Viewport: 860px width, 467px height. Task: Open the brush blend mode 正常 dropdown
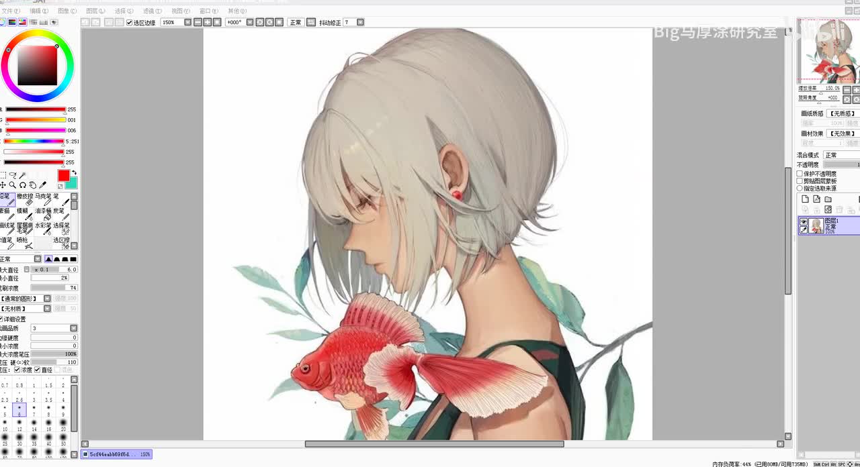click(38, 259)
